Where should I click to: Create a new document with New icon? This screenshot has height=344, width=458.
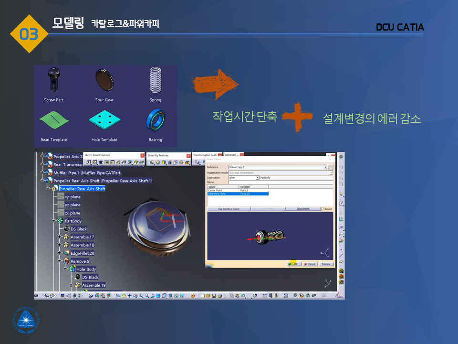click(x=202, y=296)
